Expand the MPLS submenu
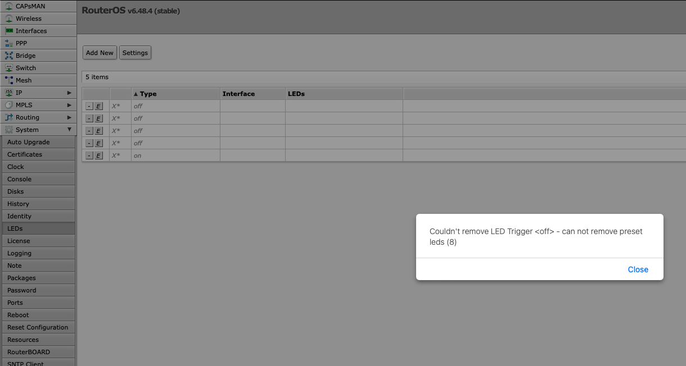686x366 pixels. [70, 105]
